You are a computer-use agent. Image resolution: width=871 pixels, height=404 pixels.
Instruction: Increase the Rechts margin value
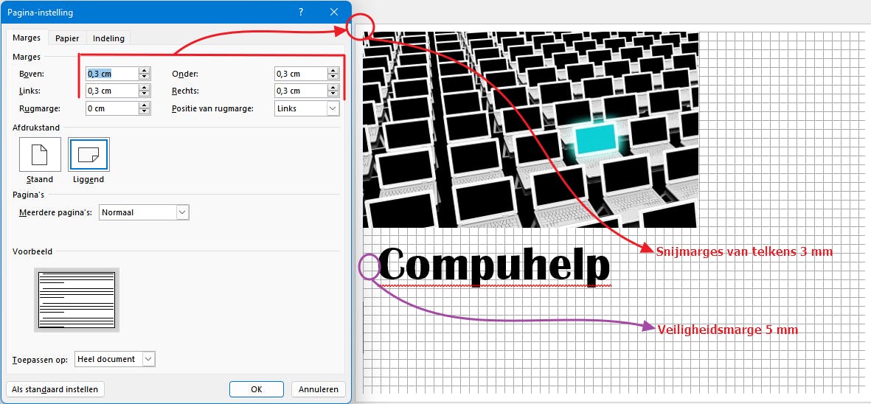(333, 88)
